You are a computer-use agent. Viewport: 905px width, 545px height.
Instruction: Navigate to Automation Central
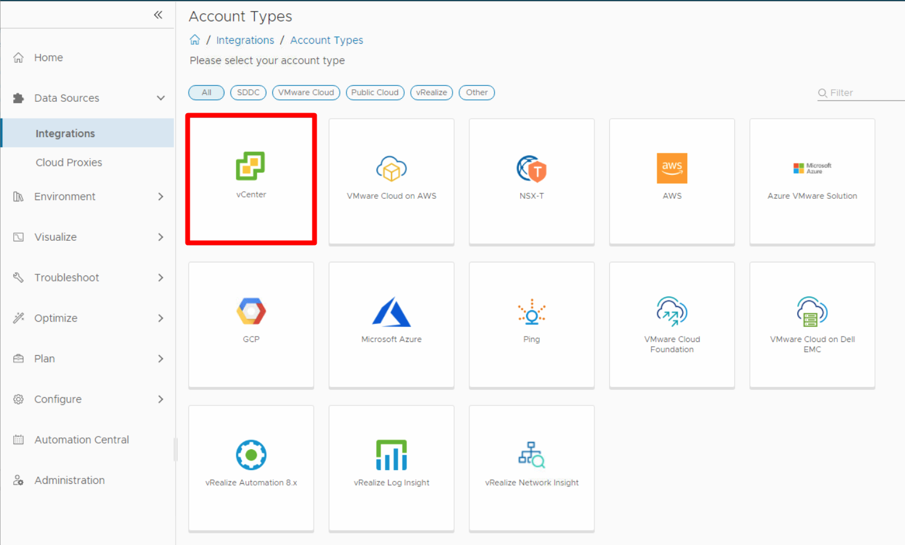[81, 439]
